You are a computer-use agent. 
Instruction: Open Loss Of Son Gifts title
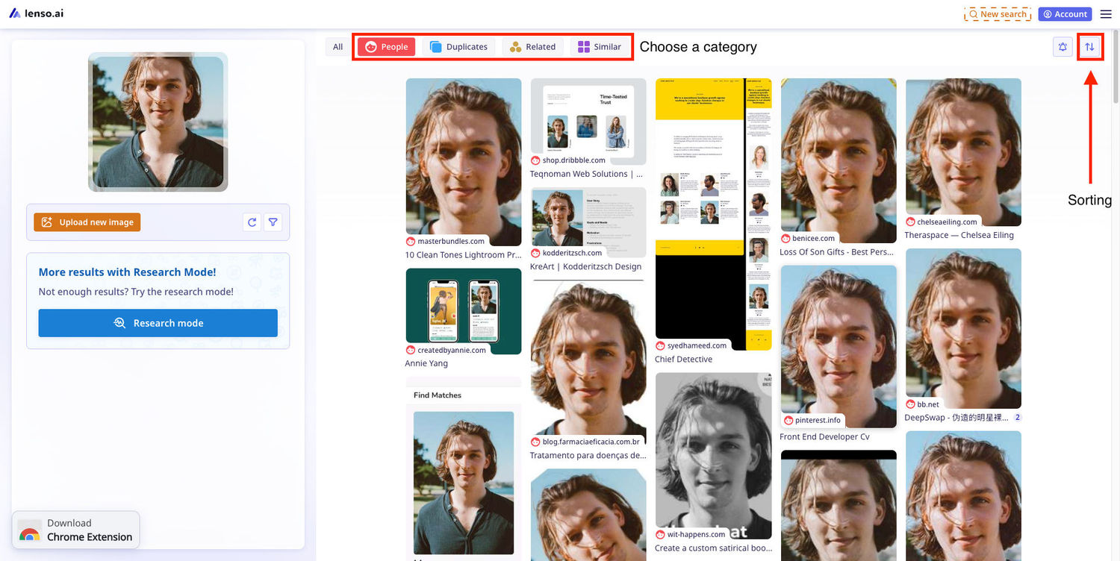(x=837, y=252)
